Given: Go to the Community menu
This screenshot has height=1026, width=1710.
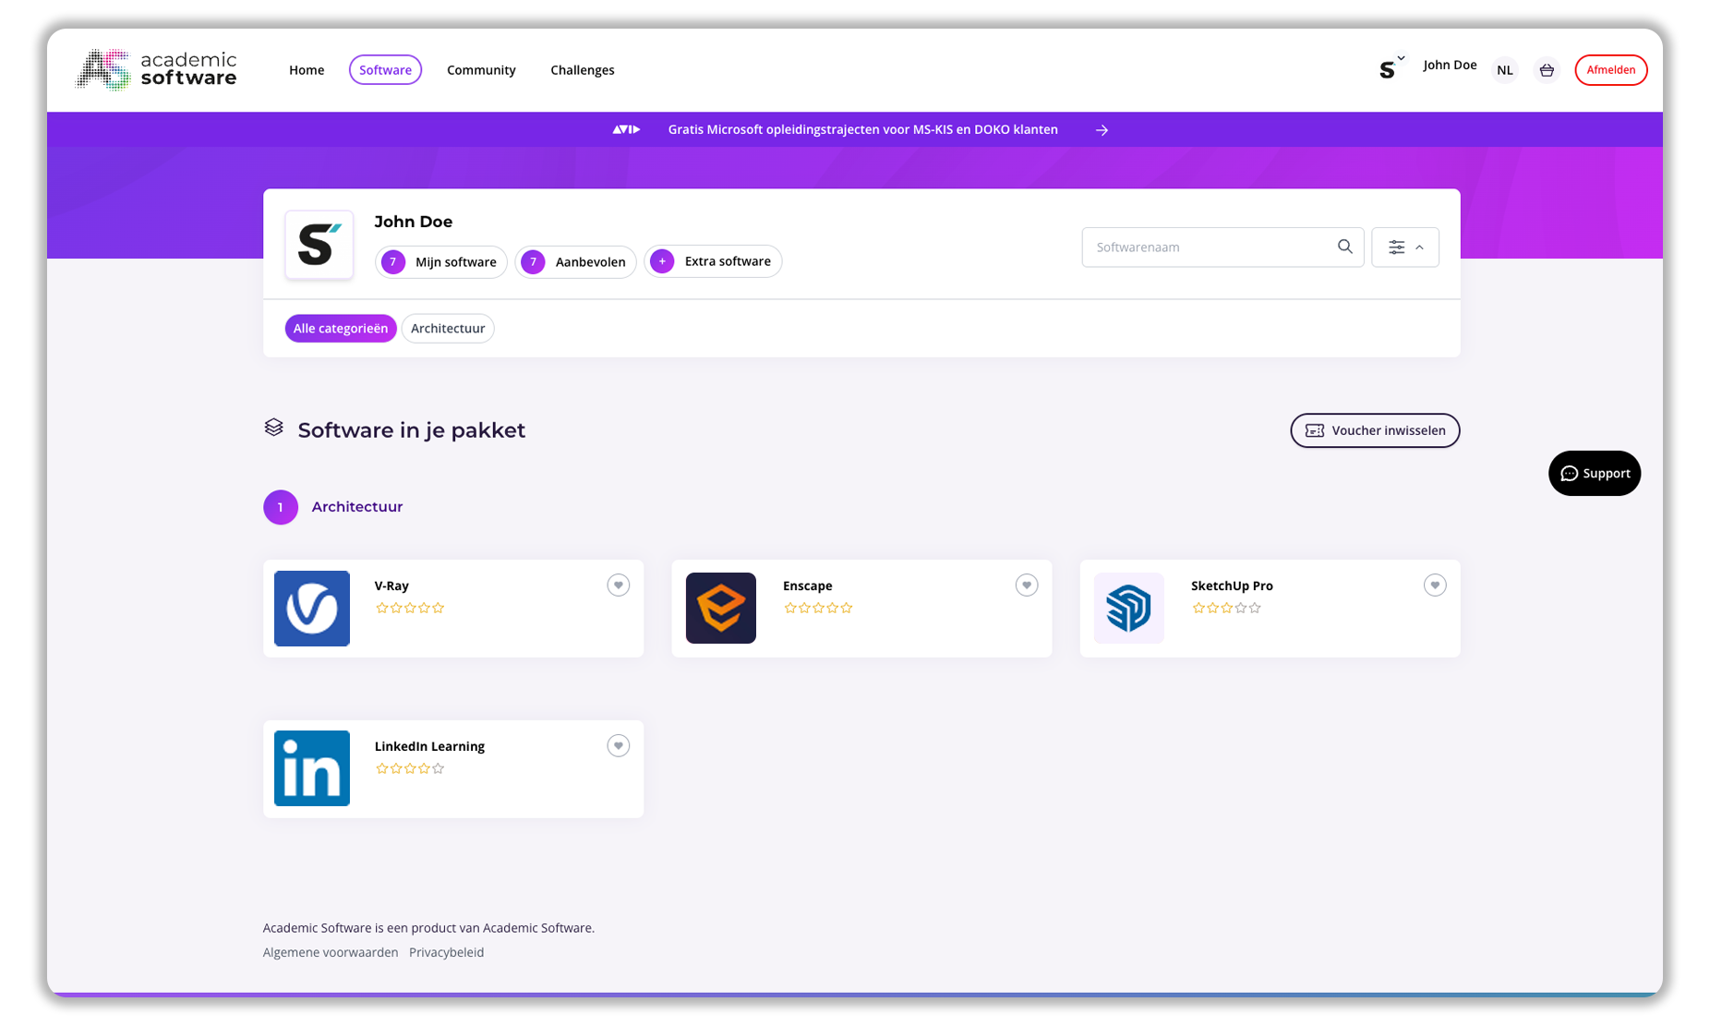Looking at the screenshot, I should pyautogui.click(x=481, y=70).
